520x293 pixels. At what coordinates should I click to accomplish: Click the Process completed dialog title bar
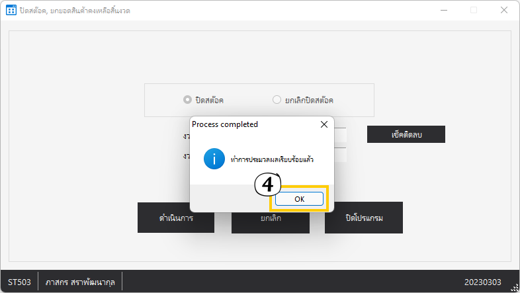click(x=251, y=124)
